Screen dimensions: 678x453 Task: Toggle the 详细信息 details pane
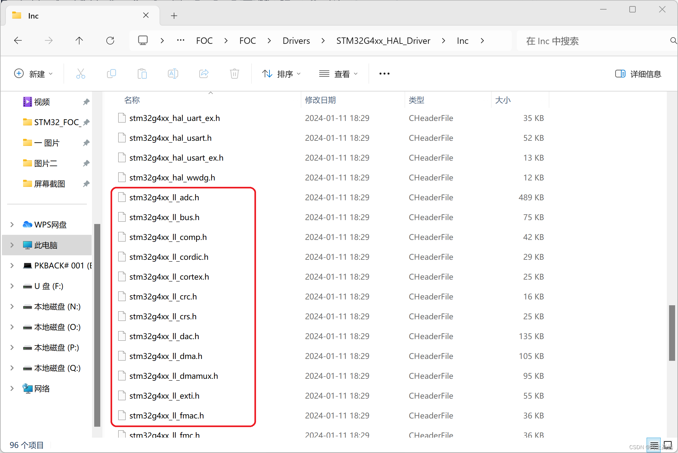pyautogui.click(x=638, y=74)
